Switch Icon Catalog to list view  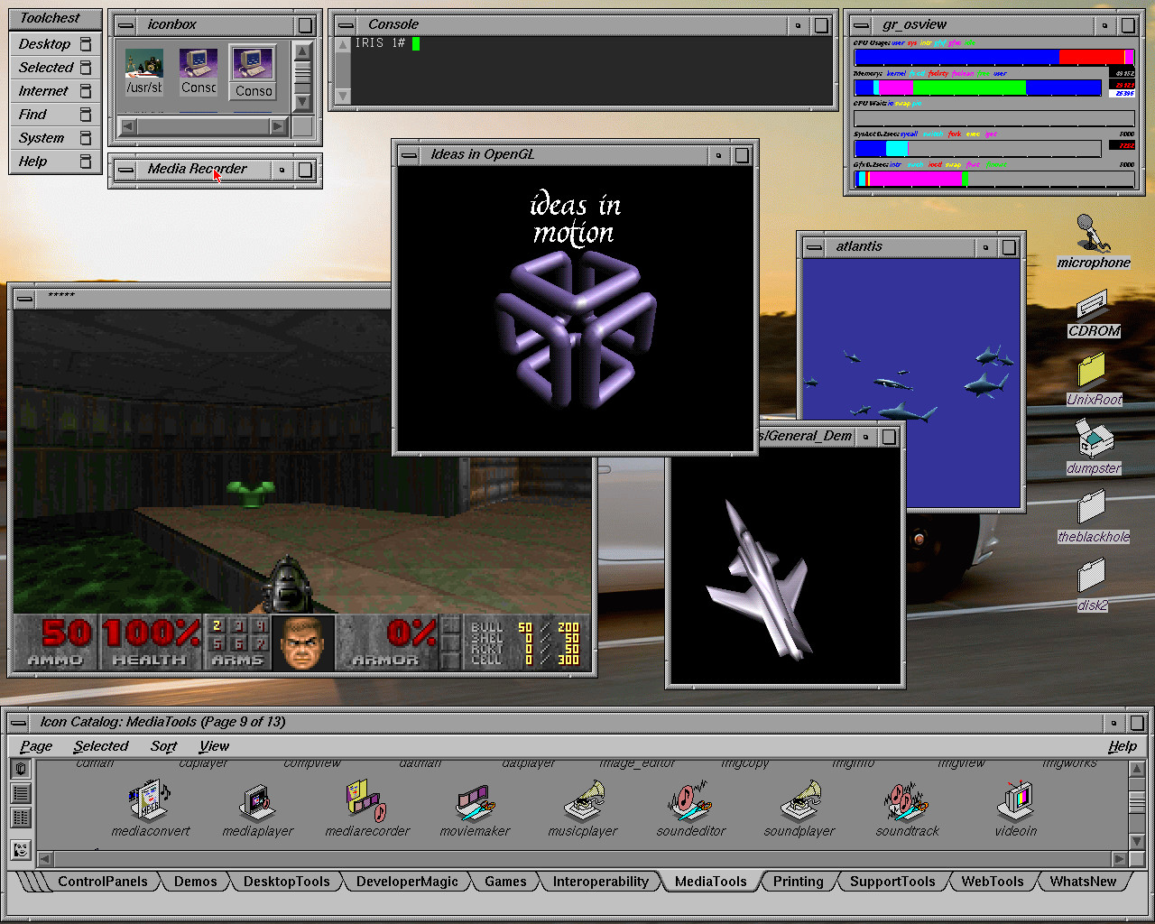point(21,793)
